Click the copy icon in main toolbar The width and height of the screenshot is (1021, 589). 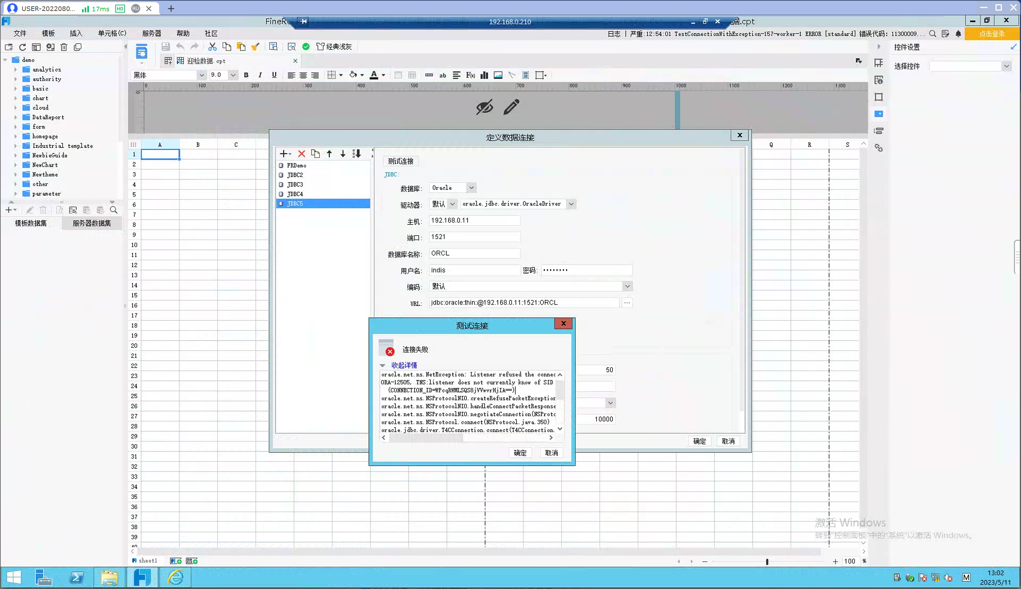click(226, 46)
